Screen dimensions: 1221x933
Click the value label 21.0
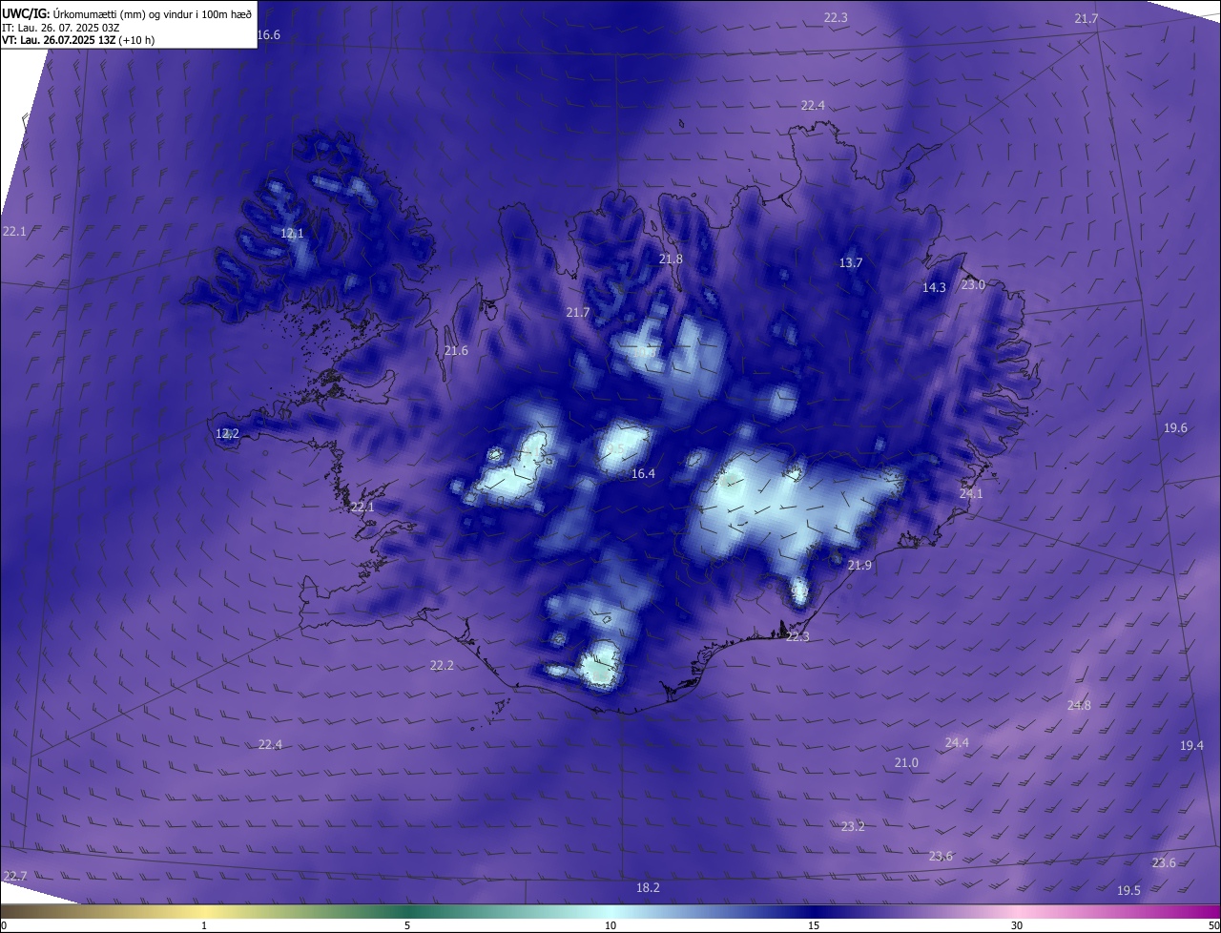[906, 762]
